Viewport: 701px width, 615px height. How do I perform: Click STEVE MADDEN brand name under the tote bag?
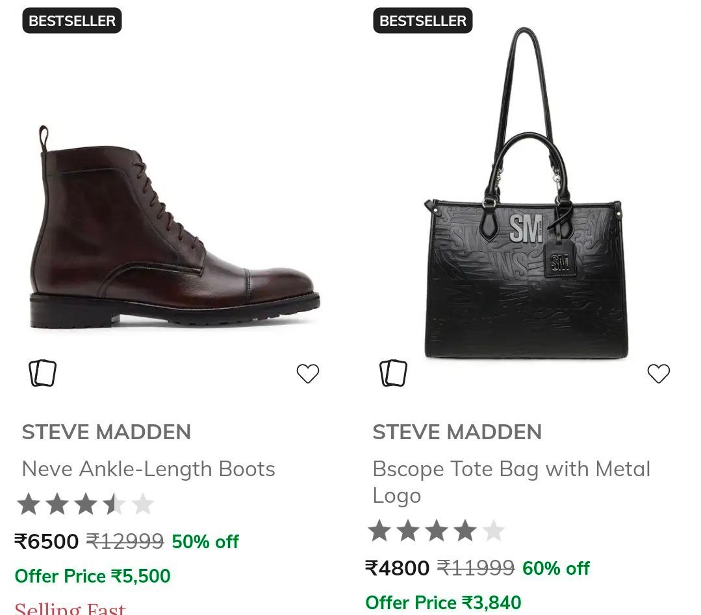[457, 431]
